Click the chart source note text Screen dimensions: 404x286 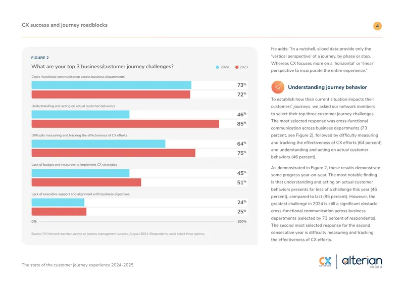[118, 234]
